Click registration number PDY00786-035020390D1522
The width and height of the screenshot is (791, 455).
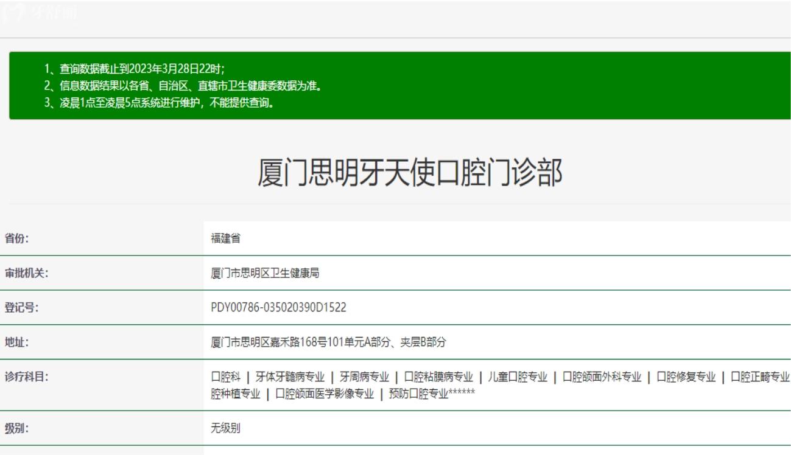278,308
